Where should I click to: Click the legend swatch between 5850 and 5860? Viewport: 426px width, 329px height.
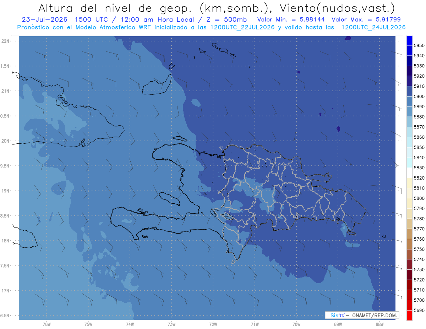409,142
